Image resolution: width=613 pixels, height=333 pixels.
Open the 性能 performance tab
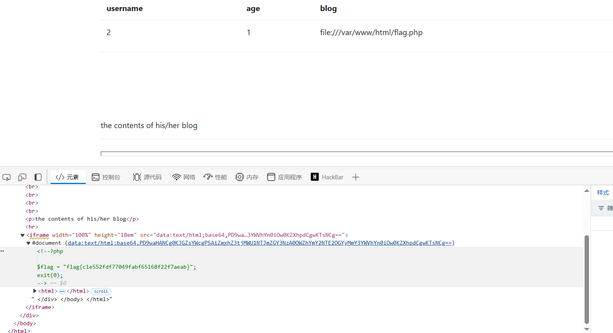click(x=215, y=177)
